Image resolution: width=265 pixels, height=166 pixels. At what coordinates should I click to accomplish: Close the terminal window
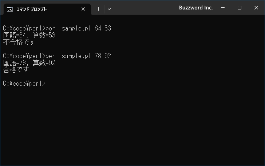[x=256, y=8]
